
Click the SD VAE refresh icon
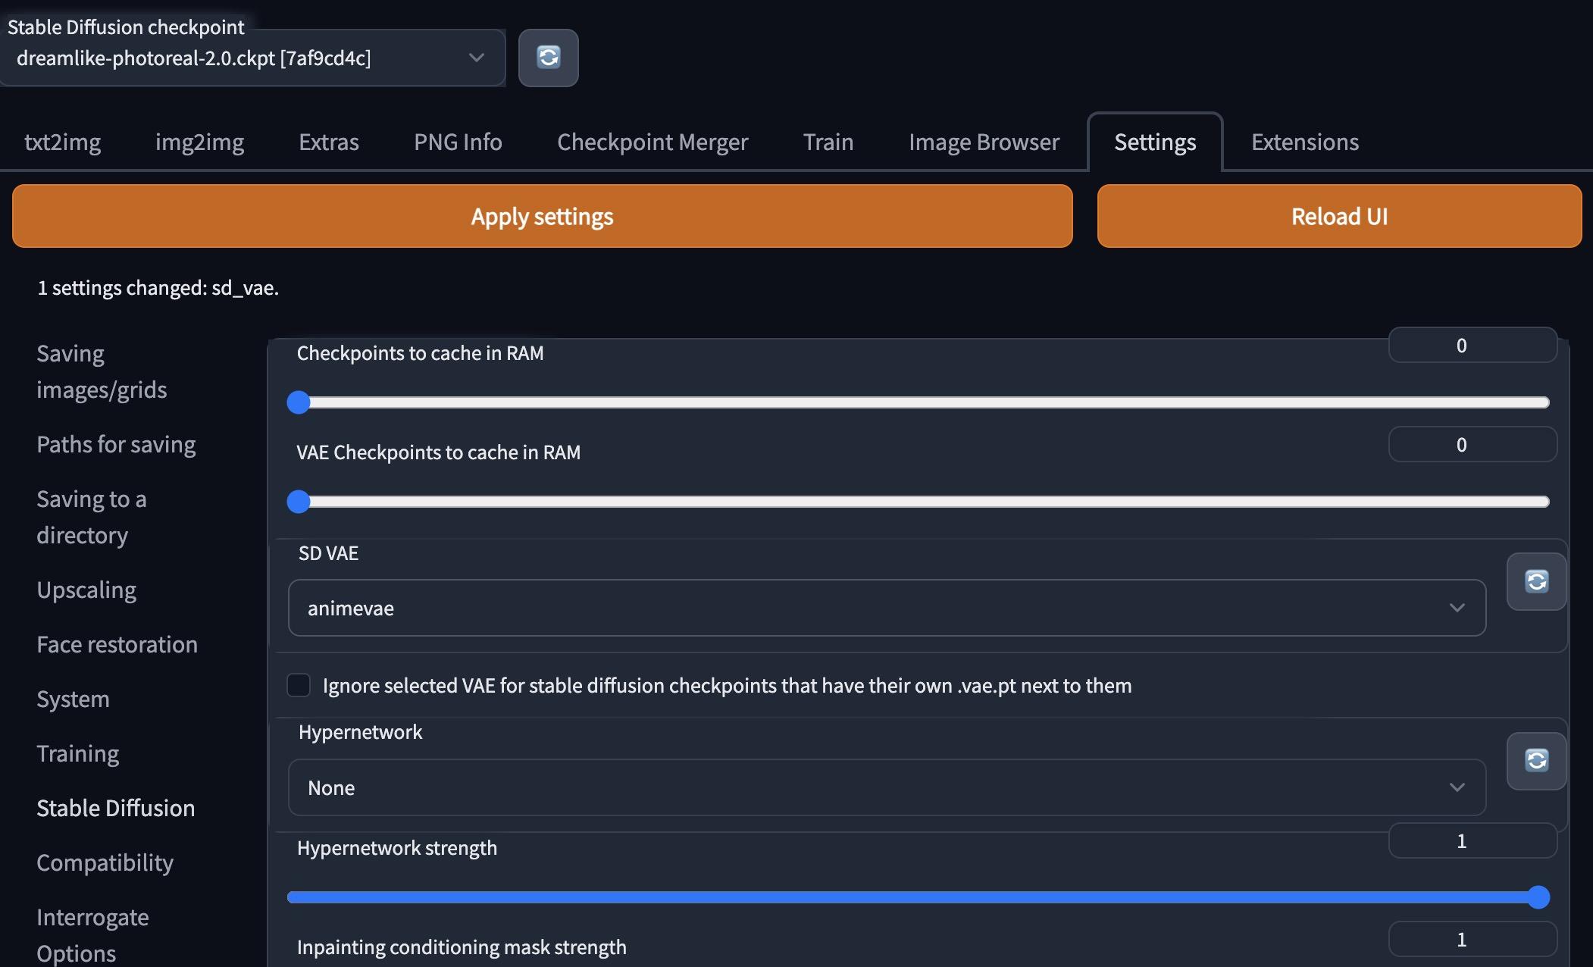tap(1536, 581)
